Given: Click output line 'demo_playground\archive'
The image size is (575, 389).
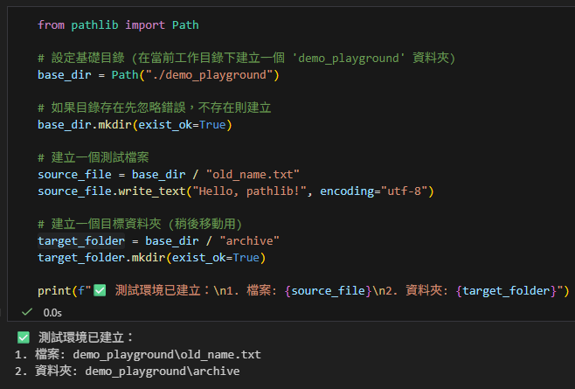Looking at the screenshot, I should (x=163, y=371).
